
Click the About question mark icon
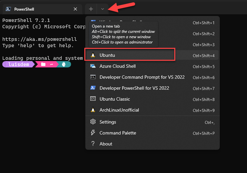coord(93,144)
